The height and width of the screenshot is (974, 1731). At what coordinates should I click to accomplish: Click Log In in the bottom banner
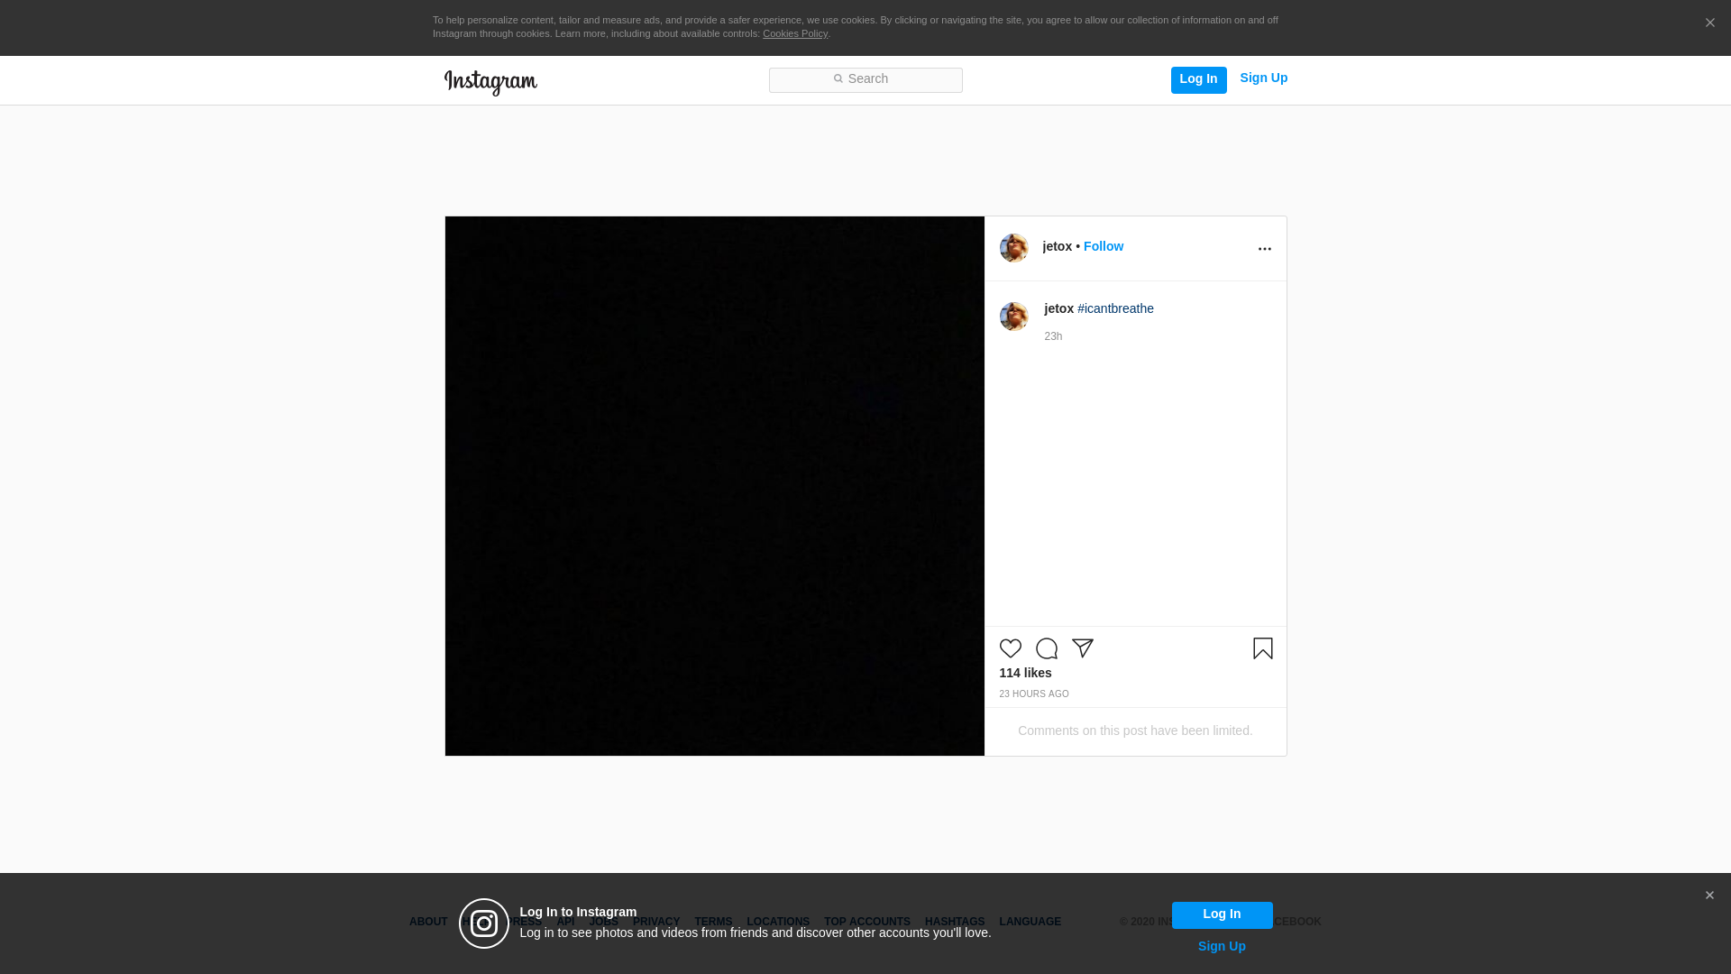pyautogui.click(x=1222, y=914)
